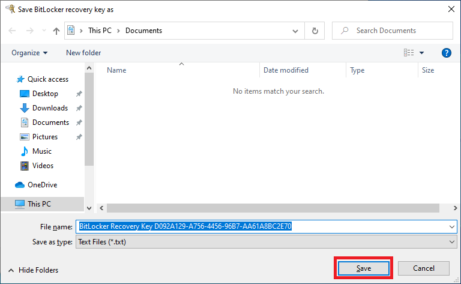The image size is (461, 284).
Task: Create a New folder
Action: click(83, 53)
